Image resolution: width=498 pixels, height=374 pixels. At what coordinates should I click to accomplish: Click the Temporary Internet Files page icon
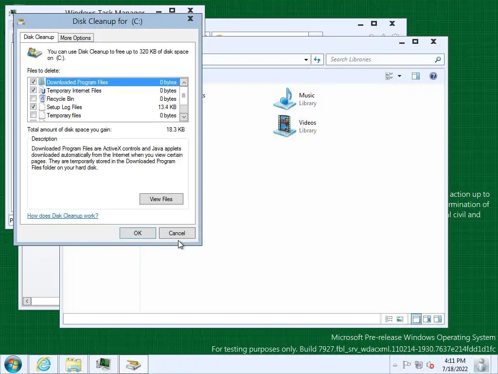click(x=42, y=90)
